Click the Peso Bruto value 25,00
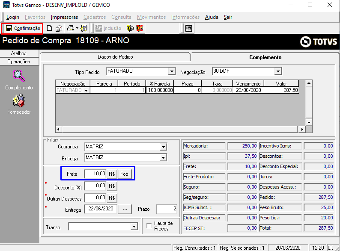The height and width of the screenshot is (251, 340). [318, 207]
